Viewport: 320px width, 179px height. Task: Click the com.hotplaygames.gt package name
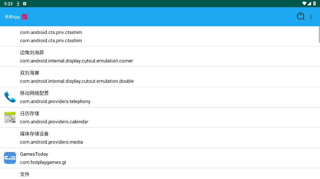pyautogui.click(x=43, y=162)
